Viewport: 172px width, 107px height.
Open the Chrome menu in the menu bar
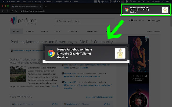coord(11,1)
